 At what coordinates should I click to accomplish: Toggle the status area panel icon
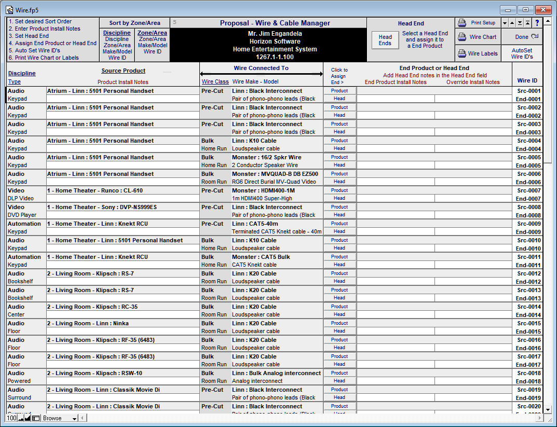[x=35, y=418]
